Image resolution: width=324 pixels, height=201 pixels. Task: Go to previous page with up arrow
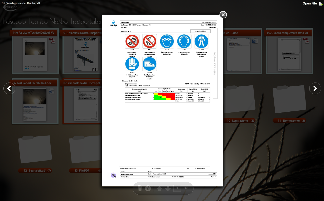159,188
